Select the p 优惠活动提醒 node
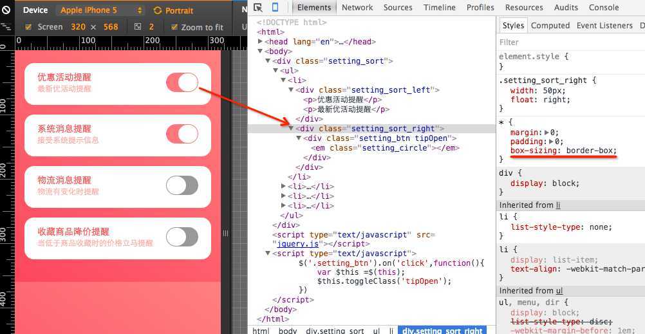 pos(342,100)
